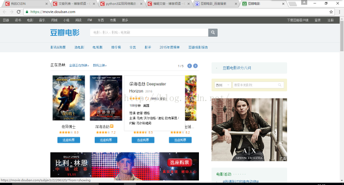Open 同城 in the top dark bar

coord(54,20)
